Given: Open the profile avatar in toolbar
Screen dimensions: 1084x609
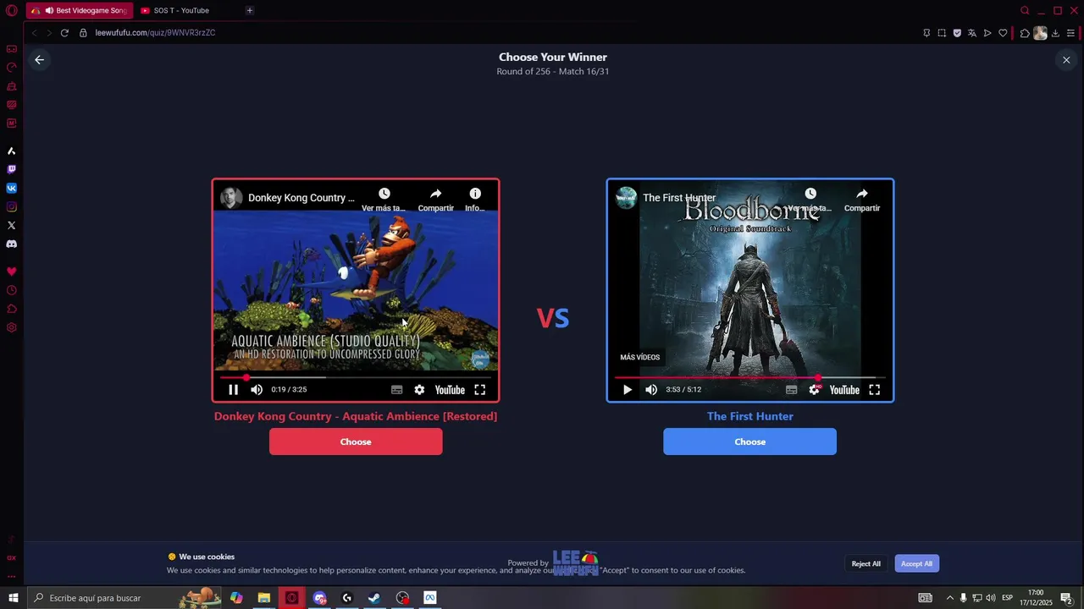Looking at the screenshot, I should coord(1040,33).
